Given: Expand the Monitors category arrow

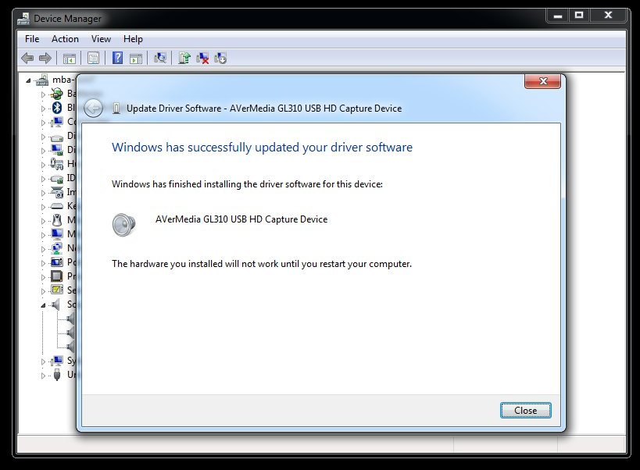Looking at the screenshot, I should (43, 235).
